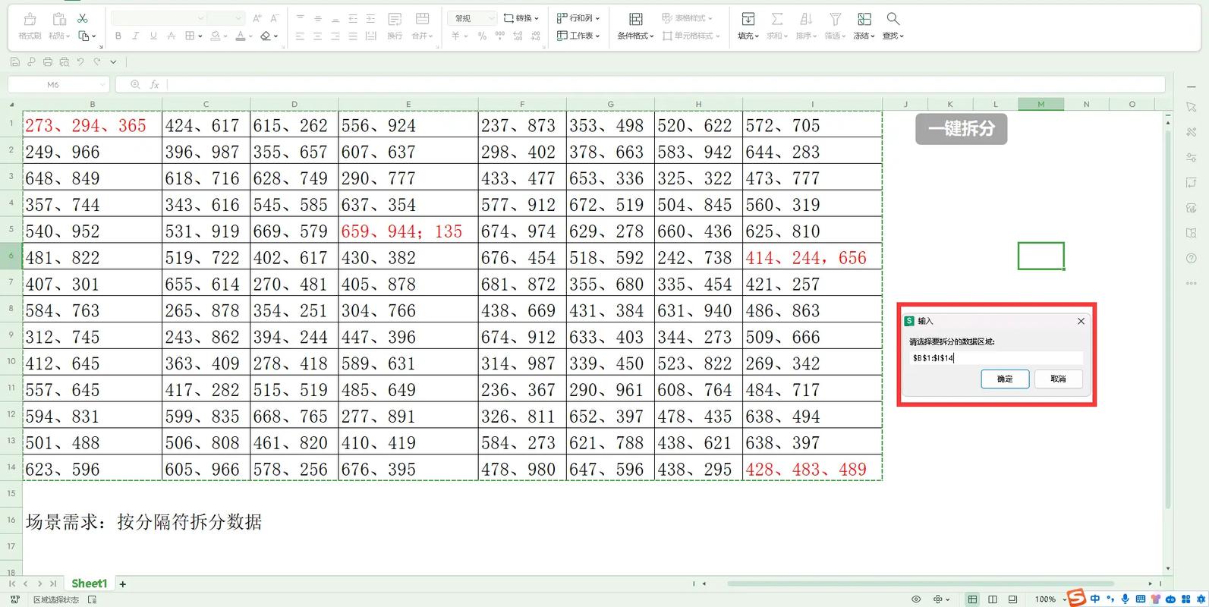Toggle Underline formatting

click(x=153, y=36)
